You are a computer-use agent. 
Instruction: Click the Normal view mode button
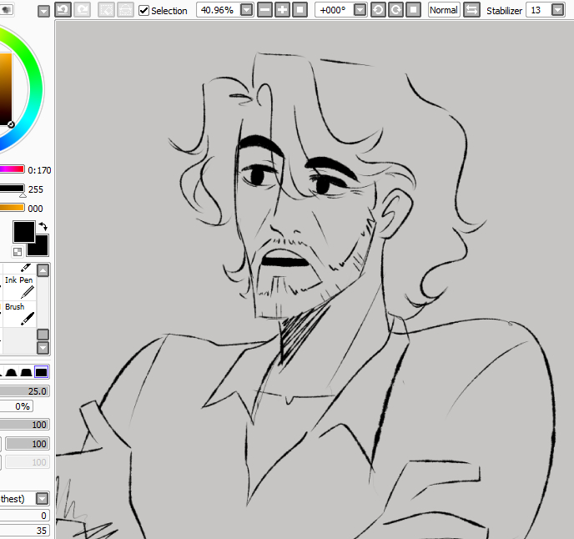click(x=443, y=10)
